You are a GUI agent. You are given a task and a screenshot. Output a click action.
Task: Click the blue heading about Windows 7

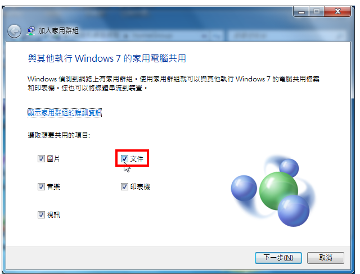coord(107,58)
